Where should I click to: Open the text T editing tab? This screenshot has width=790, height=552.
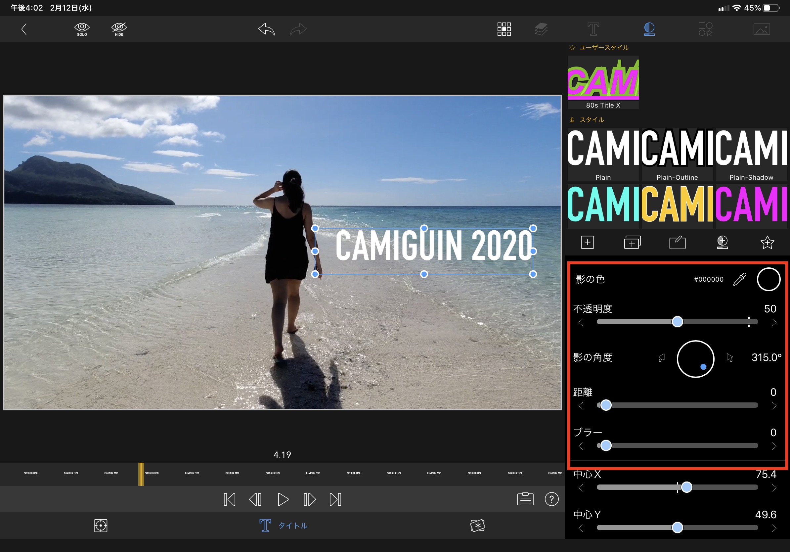click(x=593, y=29)
